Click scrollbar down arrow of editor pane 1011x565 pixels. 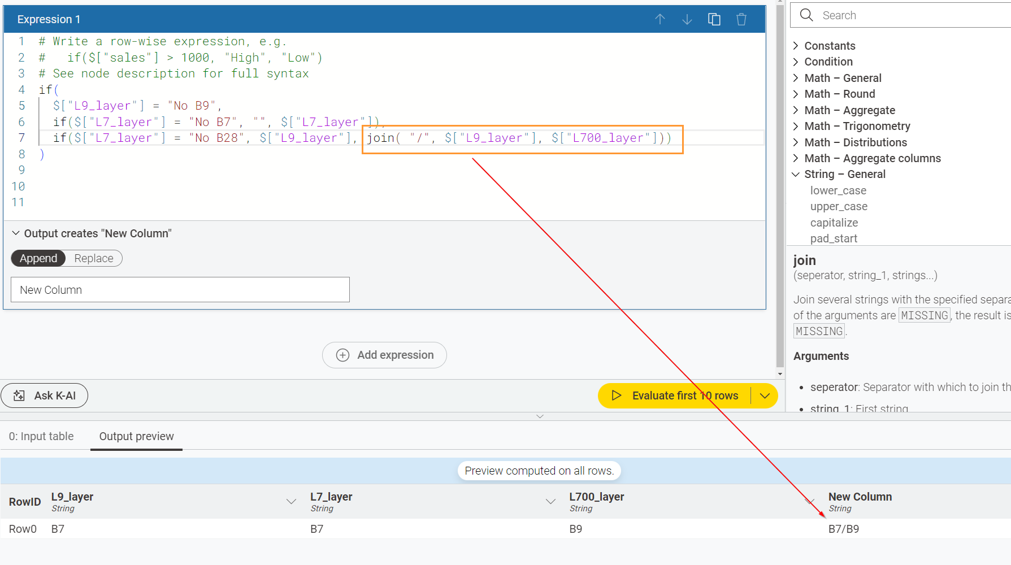point(780,373)
